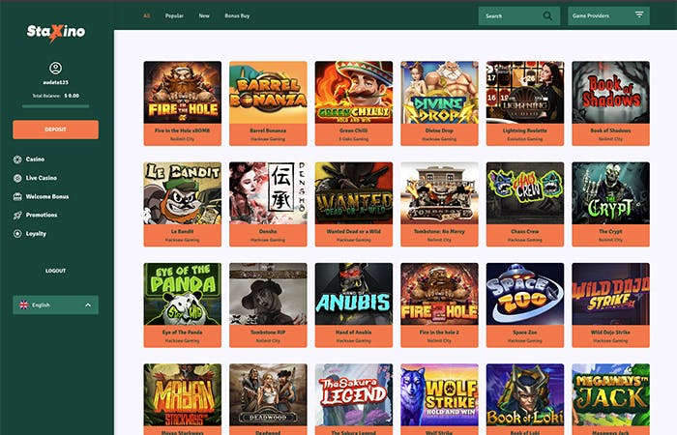Image resolution: width=677 pixels, height=435 pixels.
Task: Click the UK flag language icon
Action: point(24,304)
